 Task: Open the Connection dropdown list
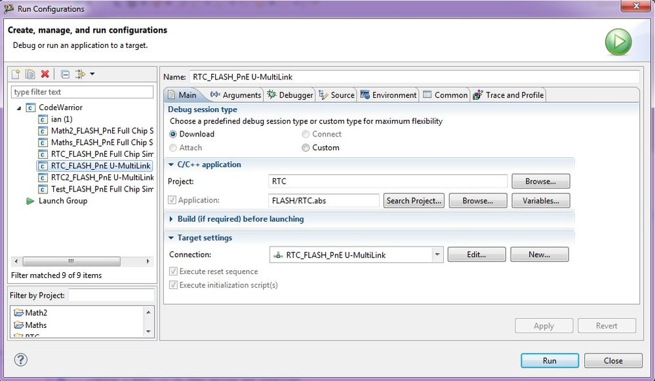437,254
